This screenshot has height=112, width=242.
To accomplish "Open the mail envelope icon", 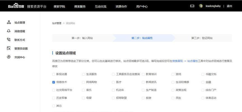I will pyautogui.click(x=192, y=6).
